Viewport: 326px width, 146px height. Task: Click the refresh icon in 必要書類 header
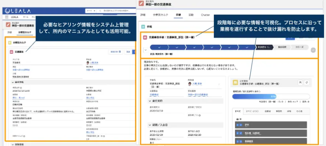coord(306,82)
